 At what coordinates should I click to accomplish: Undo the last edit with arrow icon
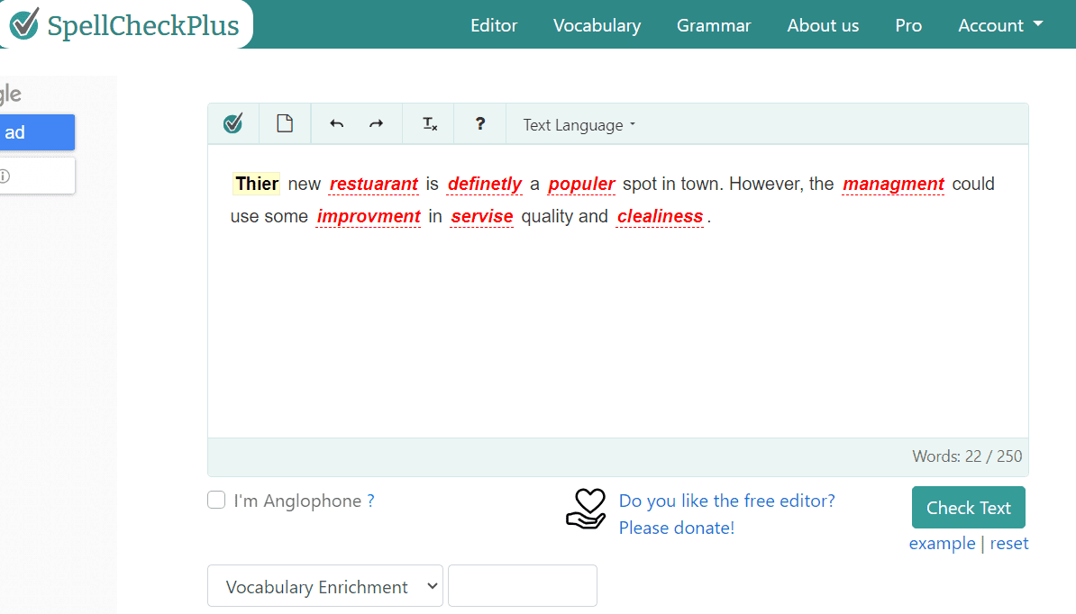[336, 122]
